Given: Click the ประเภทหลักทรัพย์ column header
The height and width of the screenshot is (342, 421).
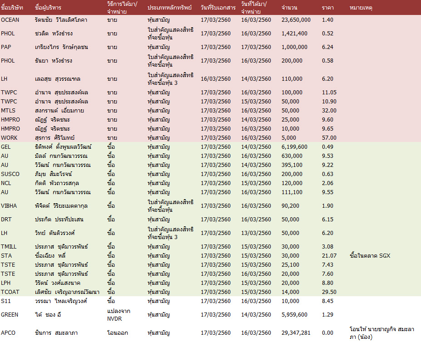Looking at the screenshot, I should [x=170, y=8].
